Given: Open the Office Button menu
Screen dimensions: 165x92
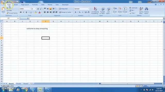Looking at the screenshot, I should coord(3,2).
